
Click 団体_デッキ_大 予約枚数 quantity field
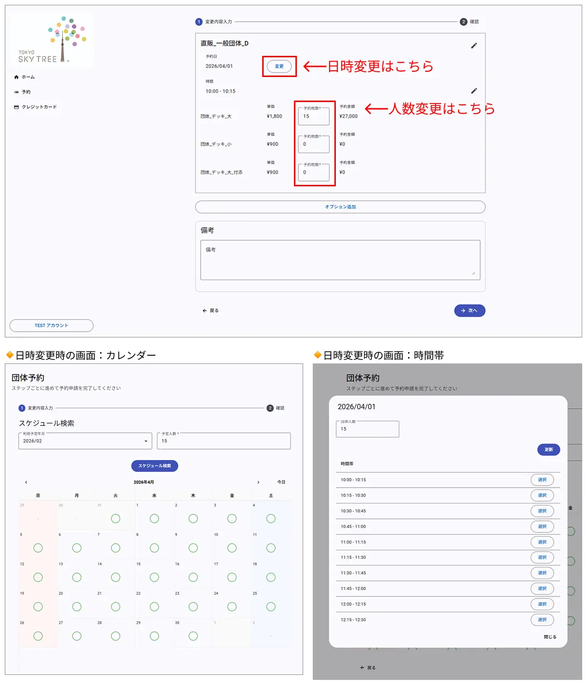(314, 116)
